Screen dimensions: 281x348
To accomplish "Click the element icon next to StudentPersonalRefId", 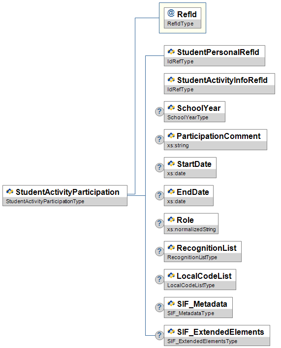I will [171, 52].
